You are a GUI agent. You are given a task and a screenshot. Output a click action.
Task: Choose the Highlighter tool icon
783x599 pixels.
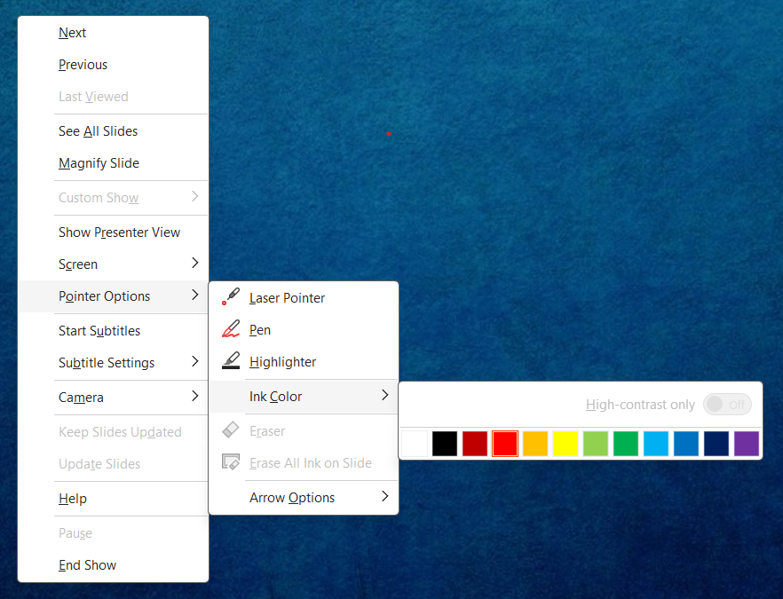[230, 361]
